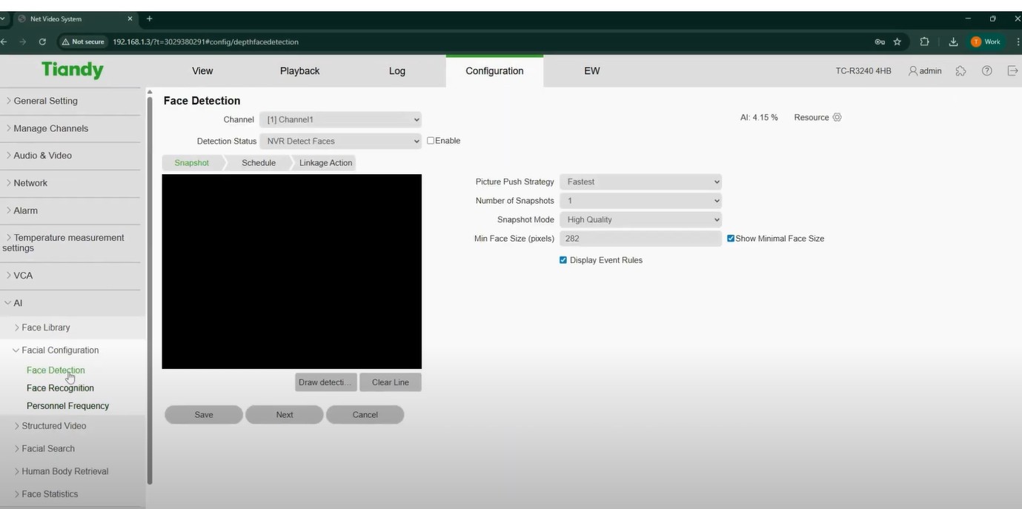Open the Resource settings gear icon

[x=837, y=117]
